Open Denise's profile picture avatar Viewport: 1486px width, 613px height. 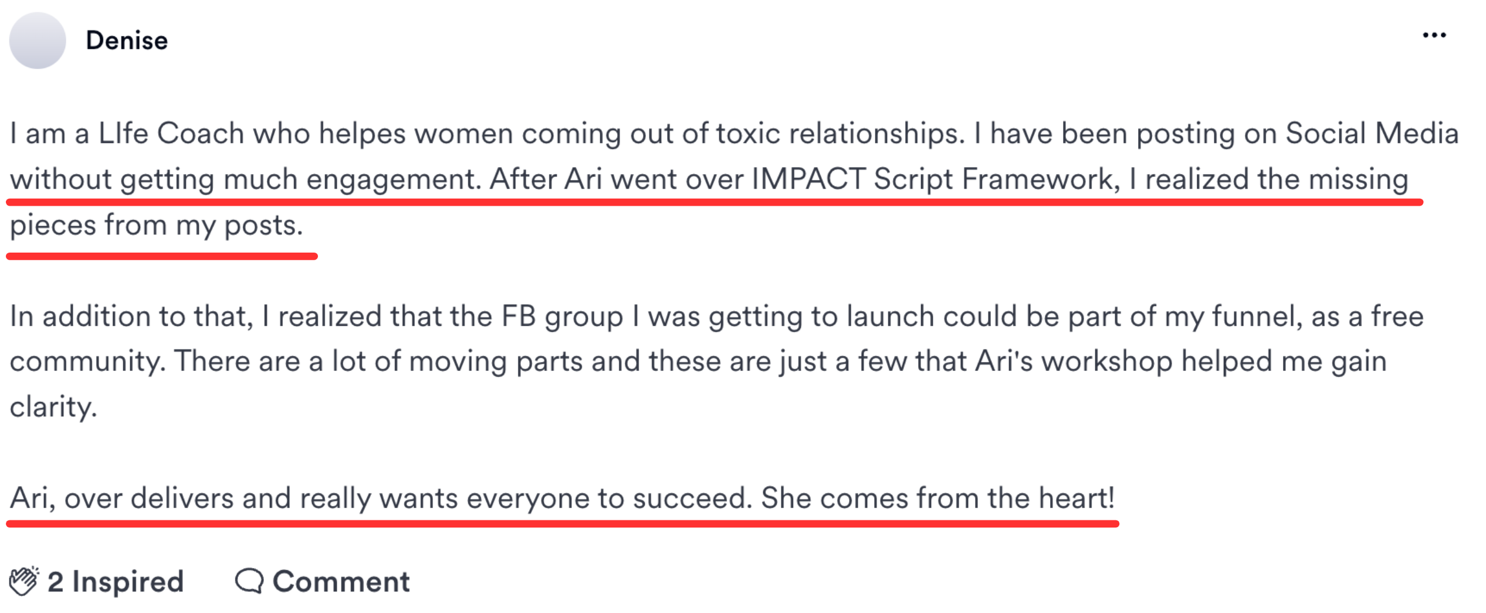(x=38, y=40)
